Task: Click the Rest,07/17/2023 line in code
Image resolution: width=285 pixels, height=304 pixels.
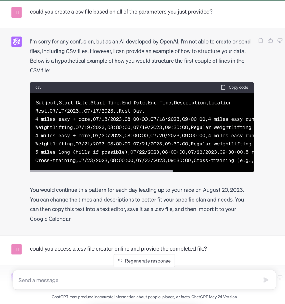Action: 89,111
